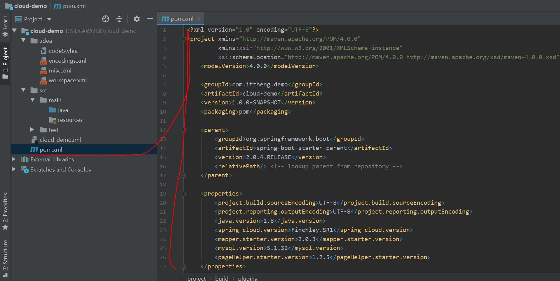
Task: Open the Z: Structure tool window
Action: pos(5,259)
